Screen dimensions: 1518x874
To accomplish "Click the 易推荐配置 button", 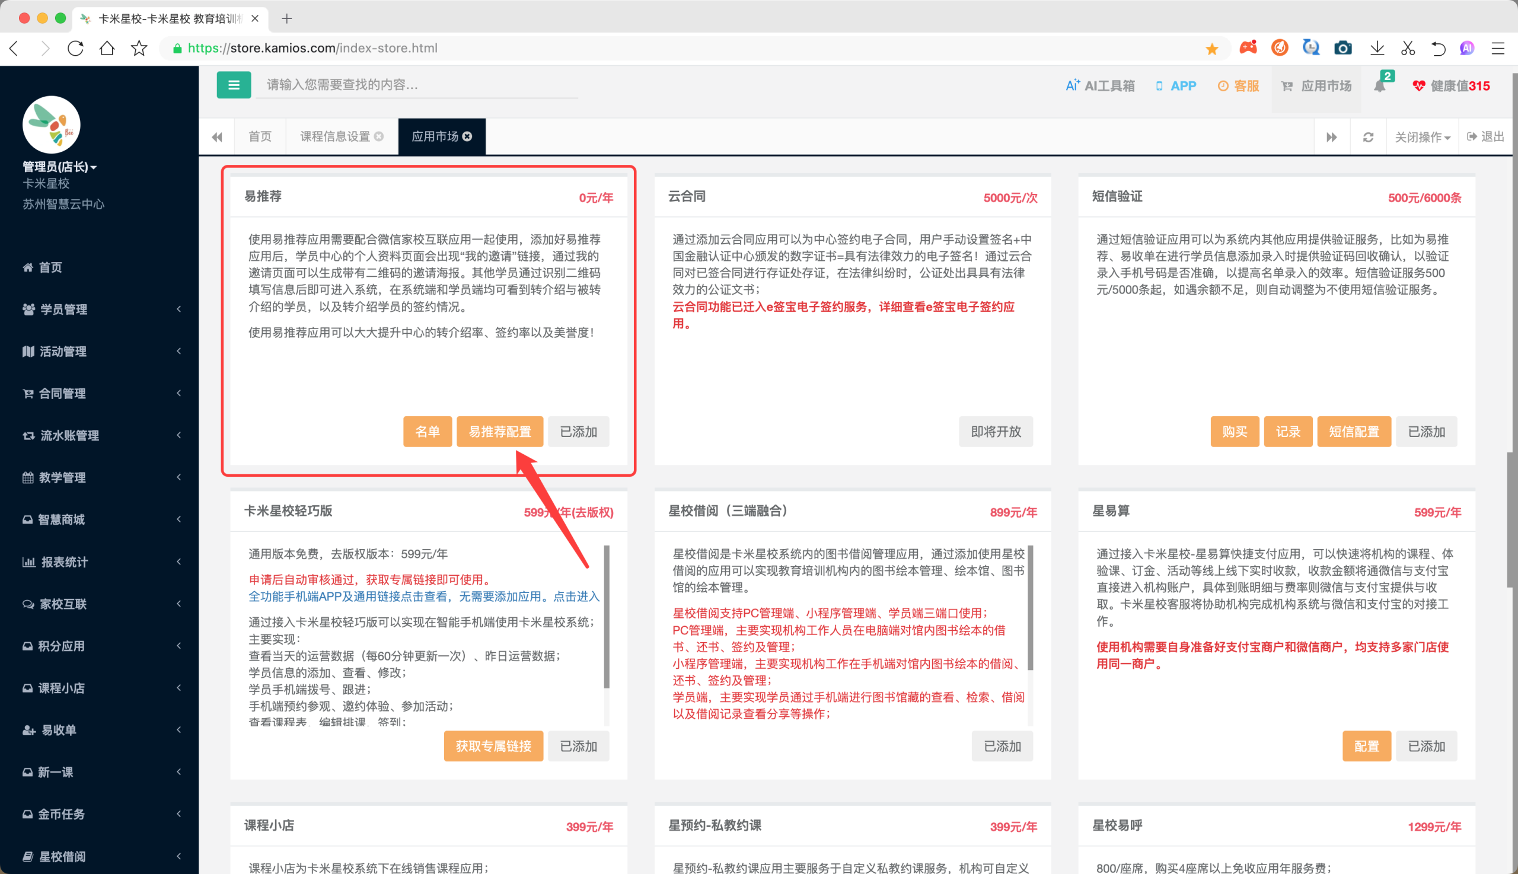I will pyautogui.click(x=499, y=432).
